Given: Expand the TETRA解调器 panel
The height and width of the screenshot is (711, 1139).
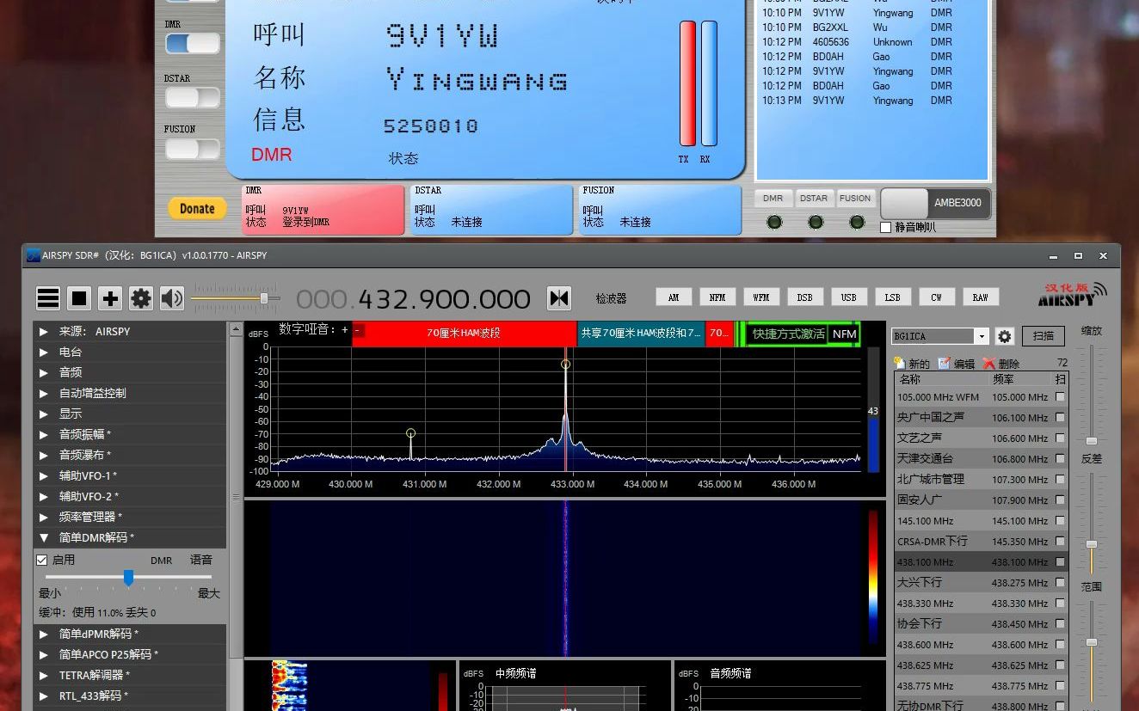Looking at the screenshot, I should point(130,675).
